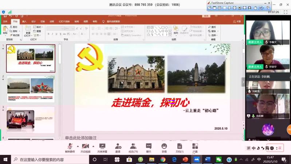Select PowerPoint Home tab
291x164 pixels.
[15, 22]
